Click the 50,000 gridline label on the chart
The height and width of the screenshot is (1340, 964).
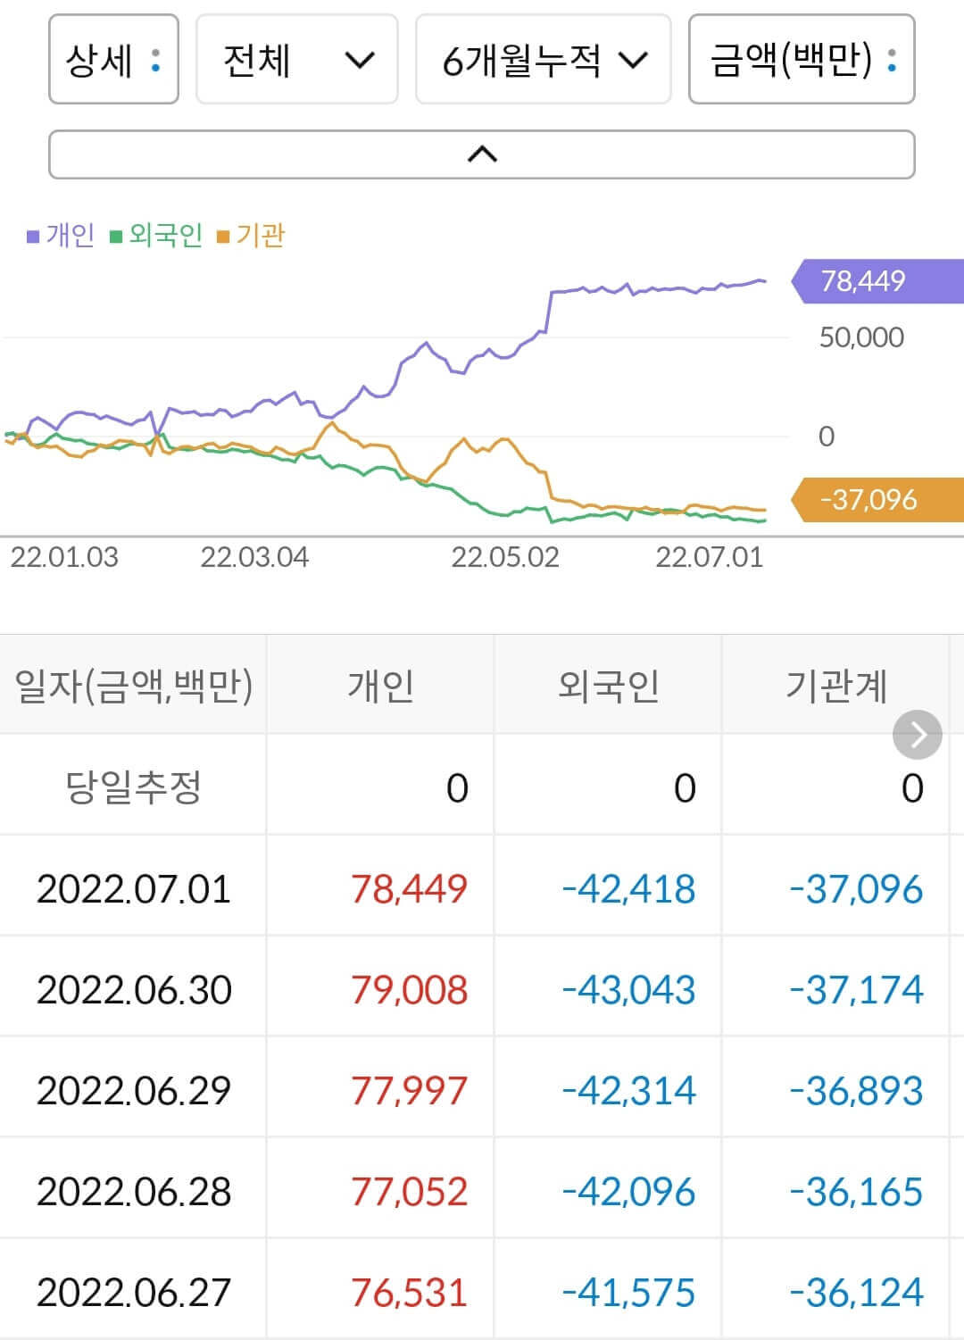click(860, 337)
